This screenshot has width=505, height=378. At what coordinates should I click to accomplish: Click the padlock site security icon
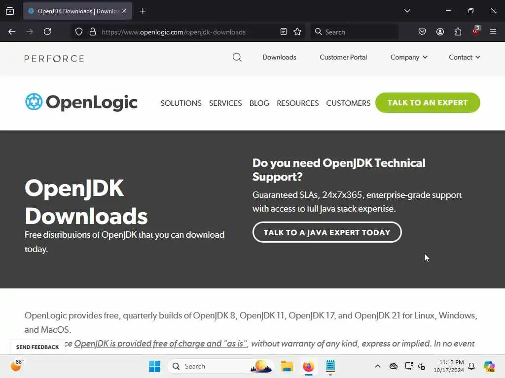pyautogui.click(x=93, y=32)
